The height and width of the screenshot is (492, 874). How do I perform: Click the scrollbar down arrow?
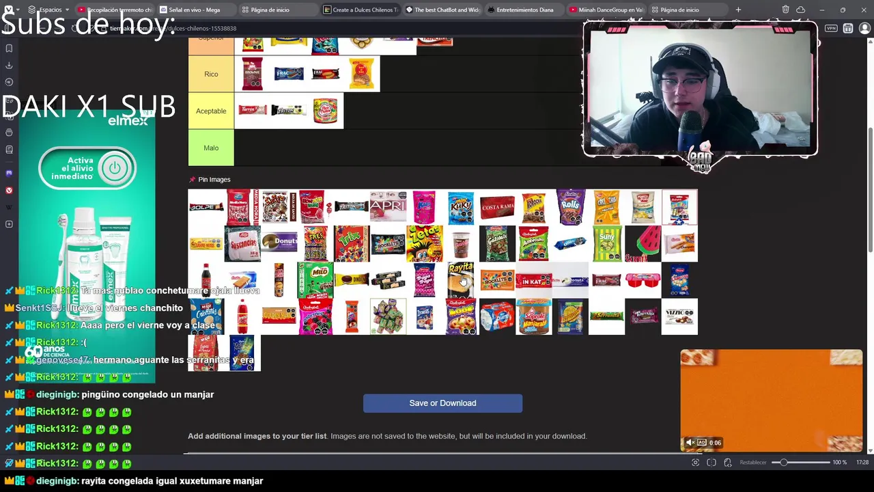pos(869,450)
